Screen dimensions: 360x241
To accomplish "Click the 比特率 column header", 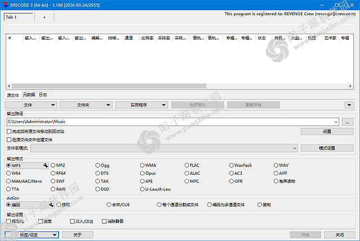I will click(x=147, y=38).
